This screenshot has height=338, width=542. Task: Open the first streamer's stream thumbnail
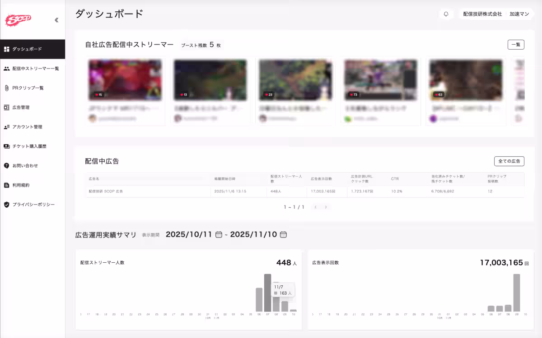(x=125, y=80)
